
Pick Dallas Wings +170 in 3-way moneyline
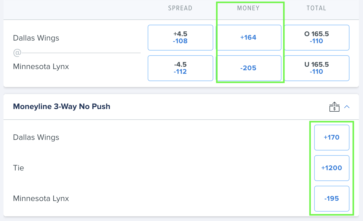(x=332, y=137)
